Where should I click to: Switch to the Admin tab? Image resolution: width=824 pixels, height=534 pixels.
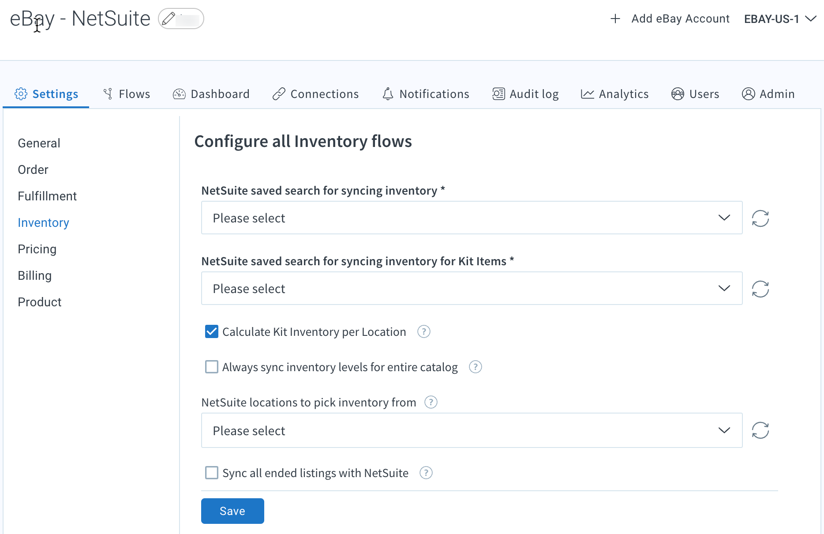tap(768, 94)
